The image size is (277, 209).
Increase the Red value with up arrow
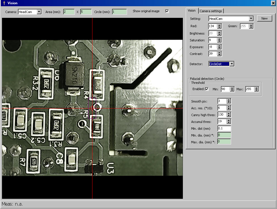pyautogui.click(x=219, y=25)
